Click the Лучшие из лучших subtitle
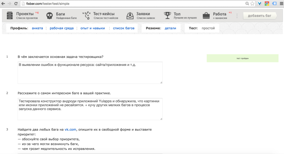The width and height of the screenshot is (284, 154). (185, 18)
